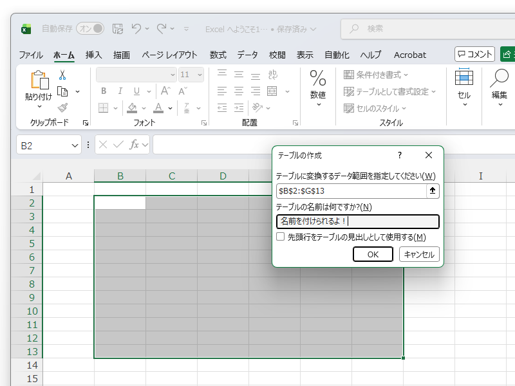This screenshot has height=386, width=515.
Task: Decrease font size with the smaller A icon
Action: tap(183, 91)
